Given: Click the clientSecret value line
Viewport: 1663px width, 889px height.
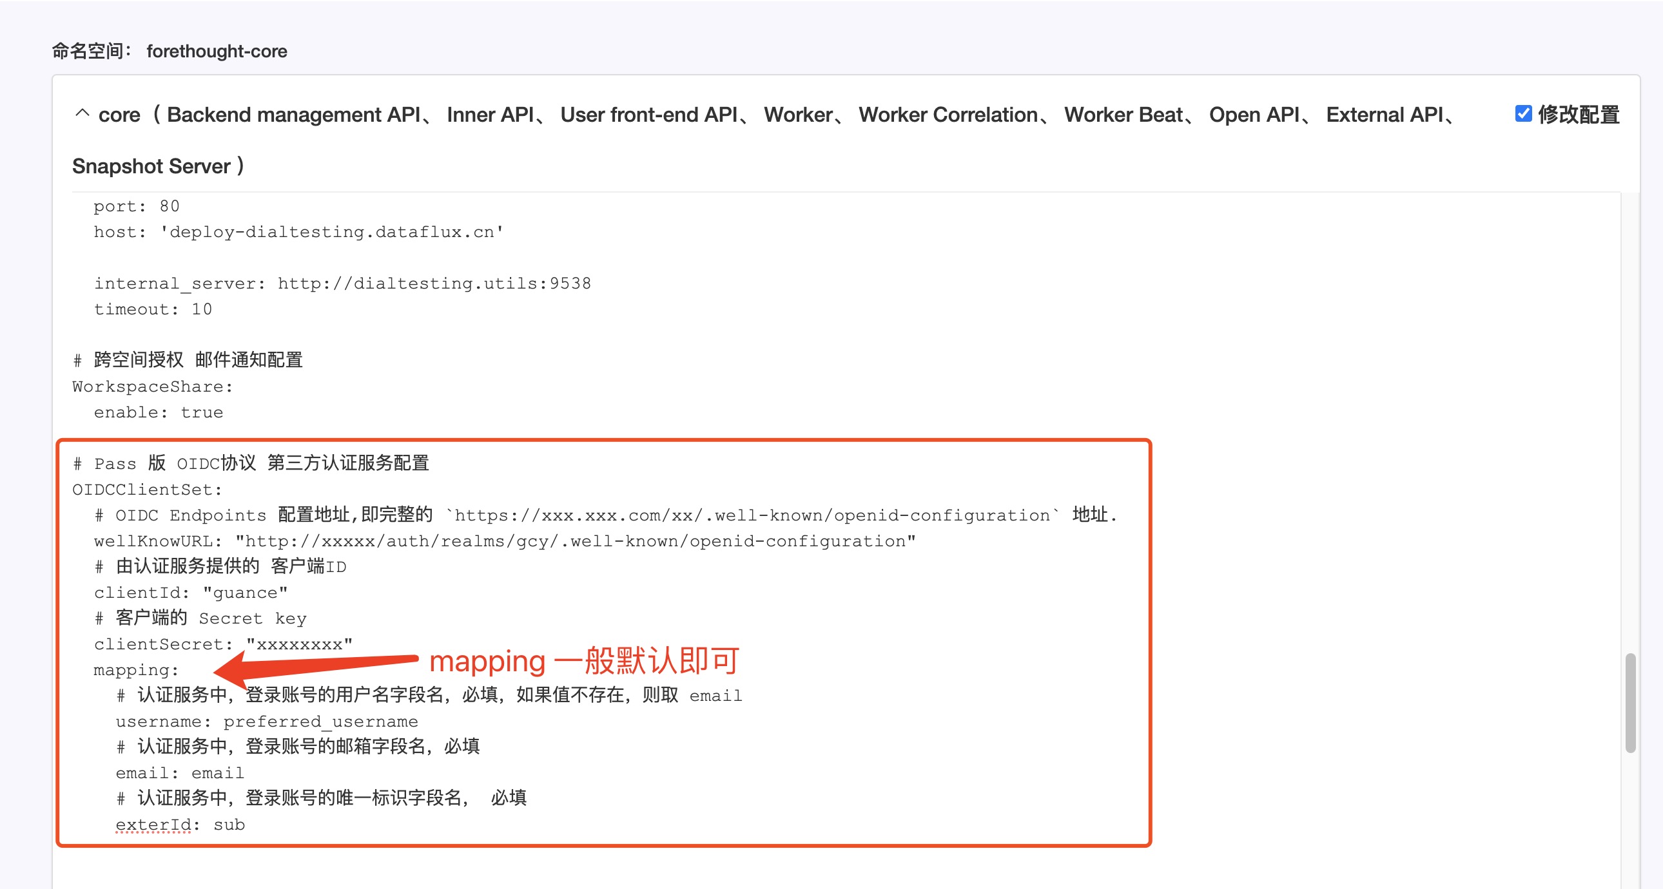Looking at the screenshot, I should coord(224,644).
